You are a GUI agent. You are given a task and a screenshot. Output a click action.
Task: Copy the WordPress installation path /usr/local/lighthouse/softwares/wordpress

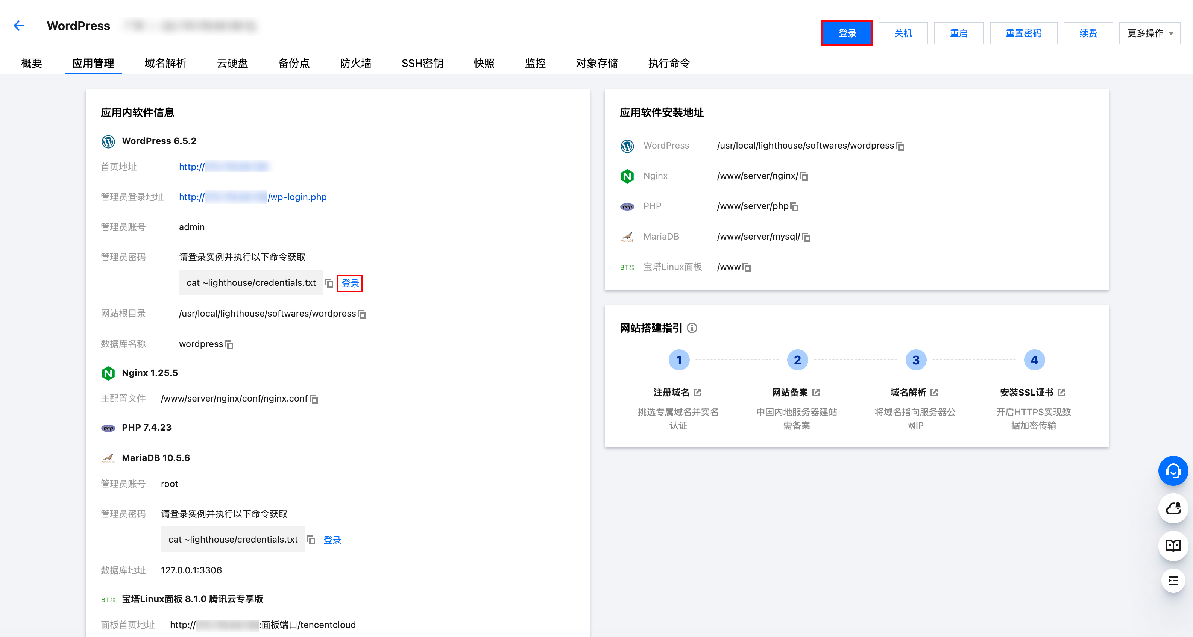[900, 146]
